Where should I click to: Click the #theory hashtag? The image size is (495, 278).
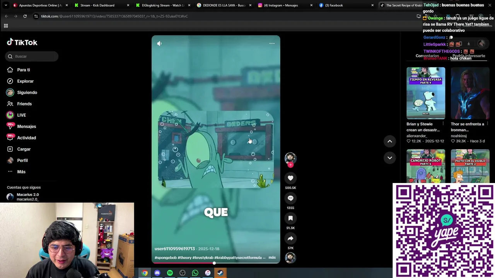click(x=184, y=258)
